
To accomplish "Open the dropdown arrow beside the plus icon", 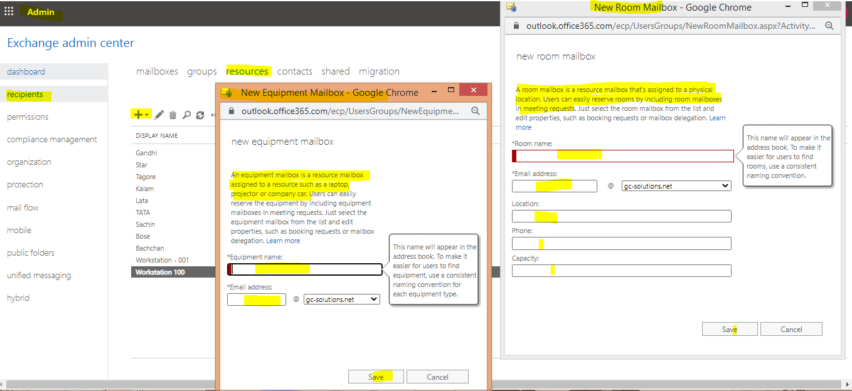I will click(x=147, y=115).
